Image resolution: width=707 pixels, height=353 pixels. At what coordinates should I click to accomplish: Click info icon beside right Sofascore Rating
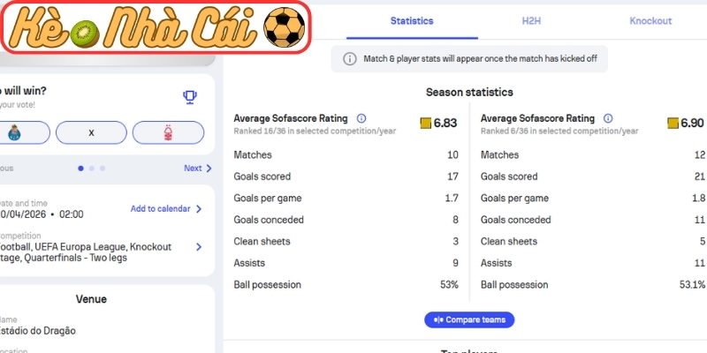coord(608,118)
